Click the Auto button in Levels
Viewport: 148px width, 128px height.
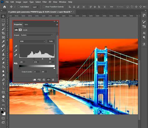51,41
